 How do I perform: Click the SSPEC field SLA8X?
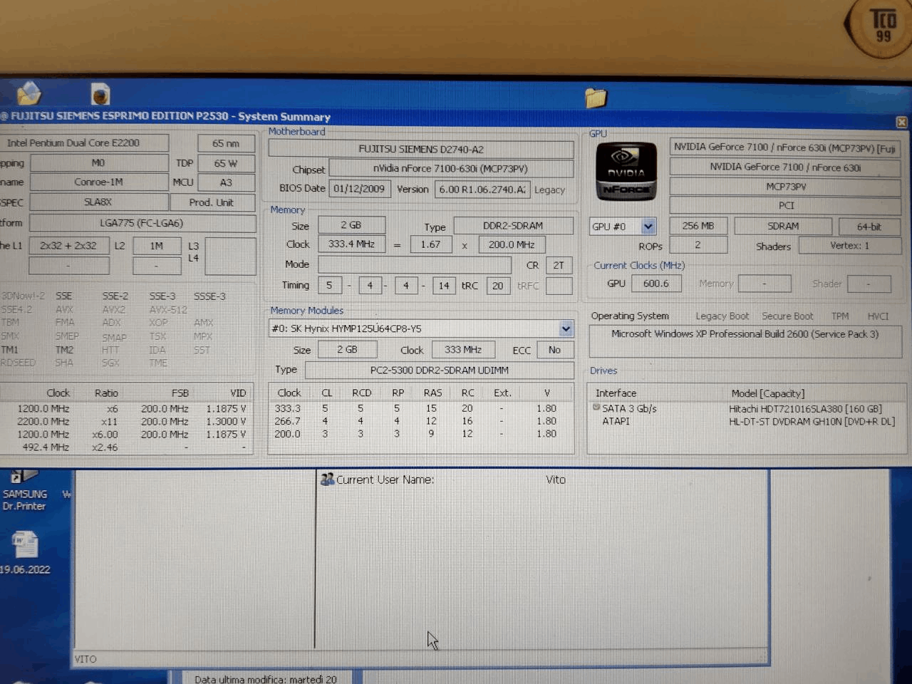tap(99, 202)
